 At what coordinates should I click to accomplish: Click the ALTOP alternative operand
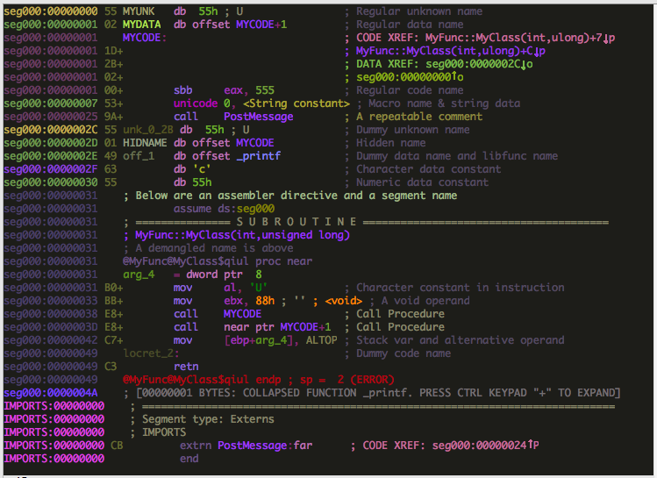pos(321,340)
